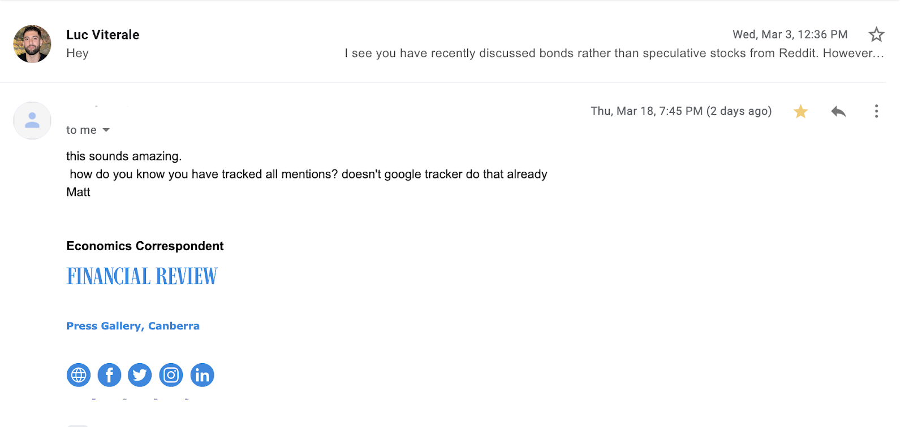The height and width of the screenshot is (427, 905).
Task: Click the "Wed, Mar 3, 12:36 PM" timestamp
Action: pos(790,34)
